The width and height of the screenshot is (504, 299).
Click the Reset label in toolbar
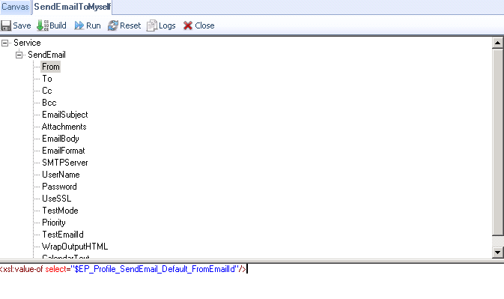pyautogui.click(x=130, y=25)
